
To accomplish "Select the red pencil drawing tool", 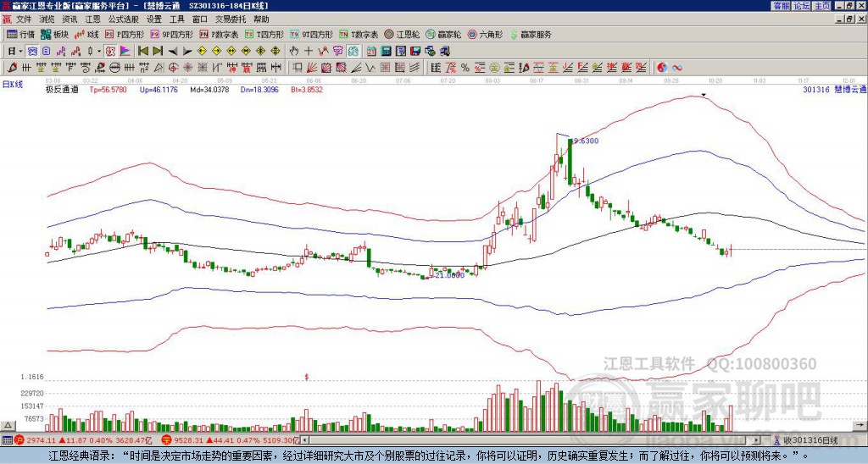I will point(12,68).
